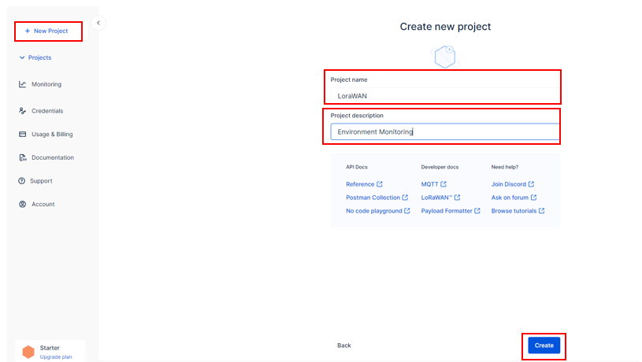This screenshot has height=362, width=642.
Task: Click the orange Starter plan hexagon icon
Action: tap(28, 352)
